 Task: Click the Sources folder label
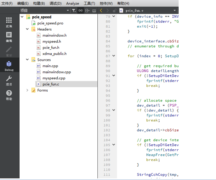pos(44,60)
